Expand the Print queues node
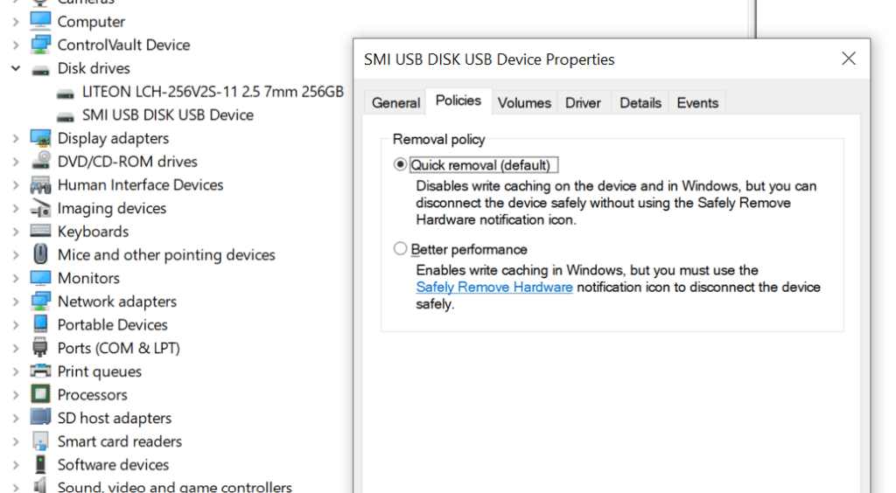Screen dimensions: 896x493 point(16,371)
